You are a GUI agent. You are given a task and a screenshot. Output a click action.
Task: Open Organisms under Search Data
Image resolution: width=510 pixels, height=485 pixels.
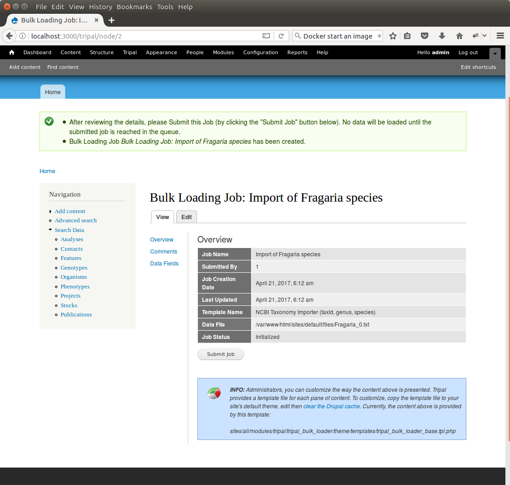pyautogui.click(x=73, y=277)
